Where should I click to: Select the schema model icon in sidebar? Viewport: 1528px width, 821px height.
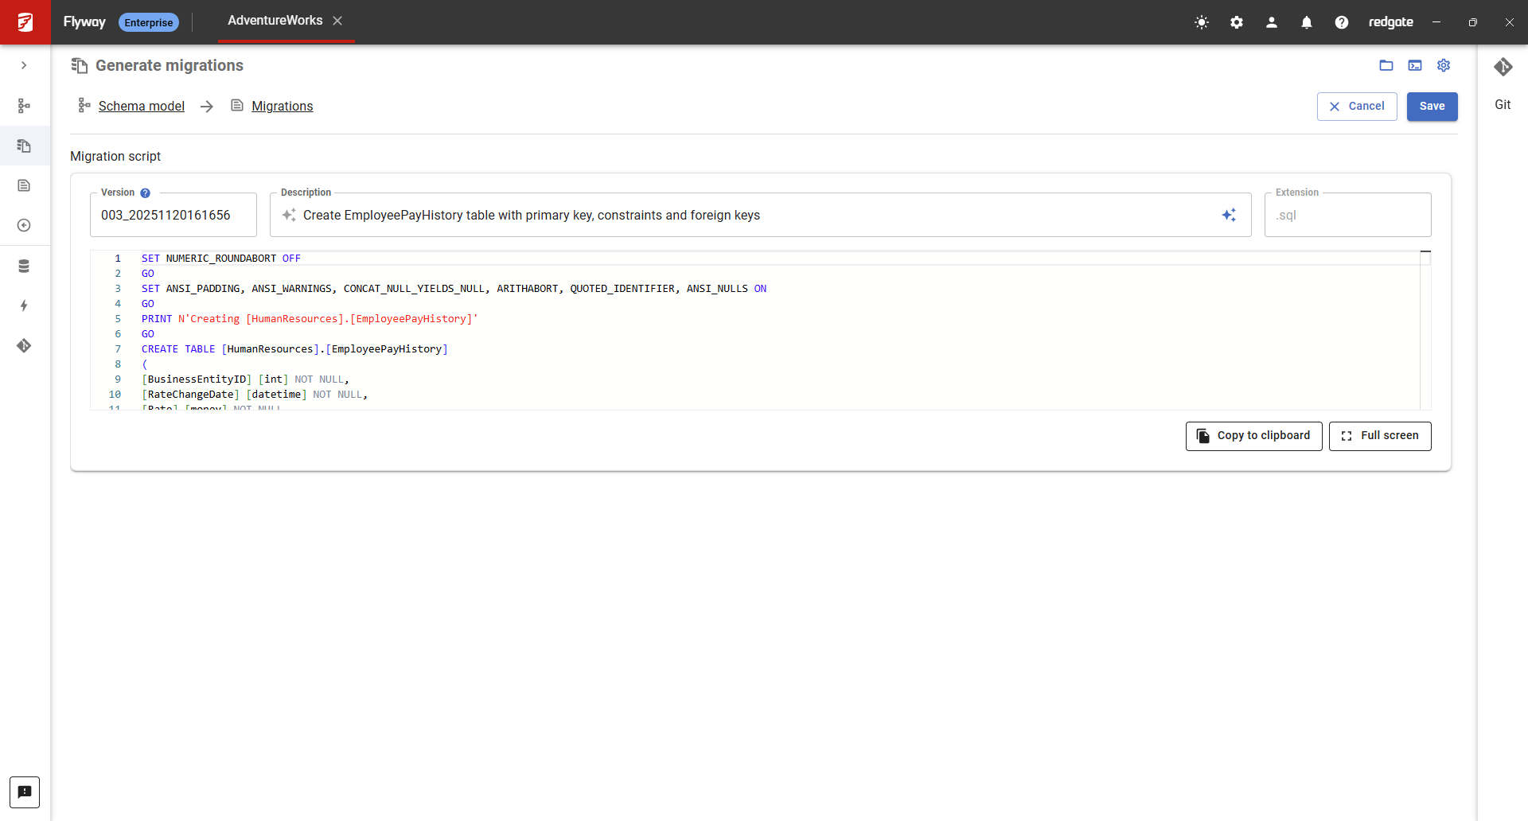(x=24, y=105)
